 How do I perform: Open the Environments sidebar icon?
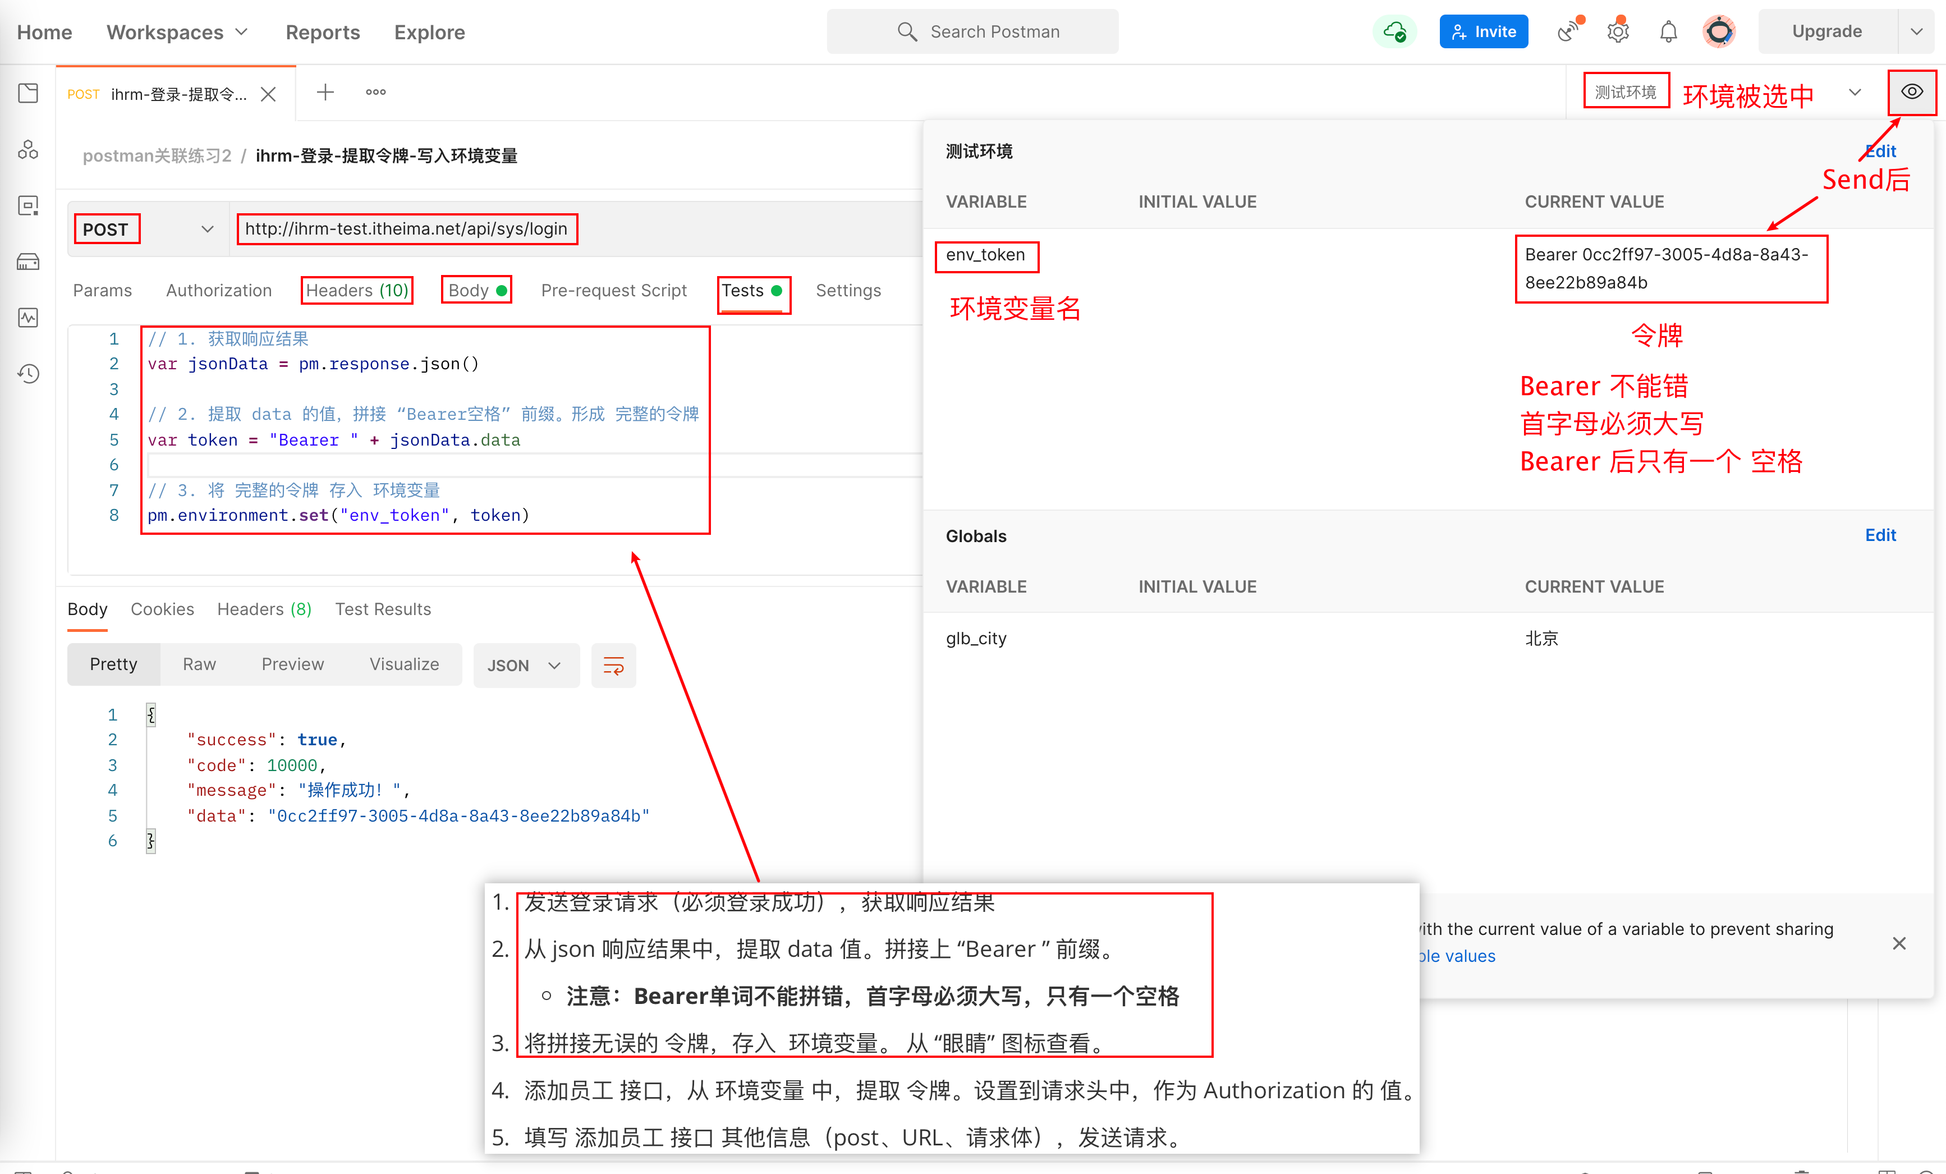click(29, 205)
